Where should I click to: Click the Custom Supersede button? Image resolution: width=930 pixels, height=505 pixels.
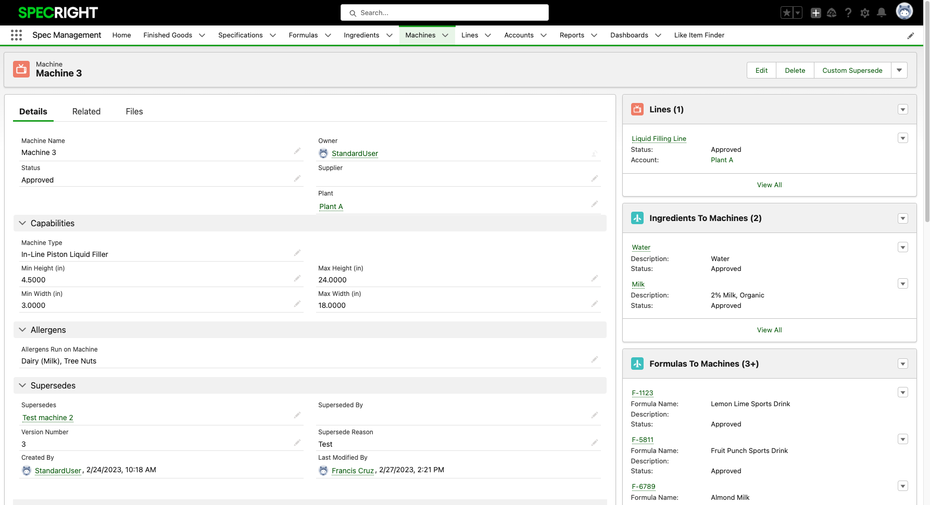point(852,70)
